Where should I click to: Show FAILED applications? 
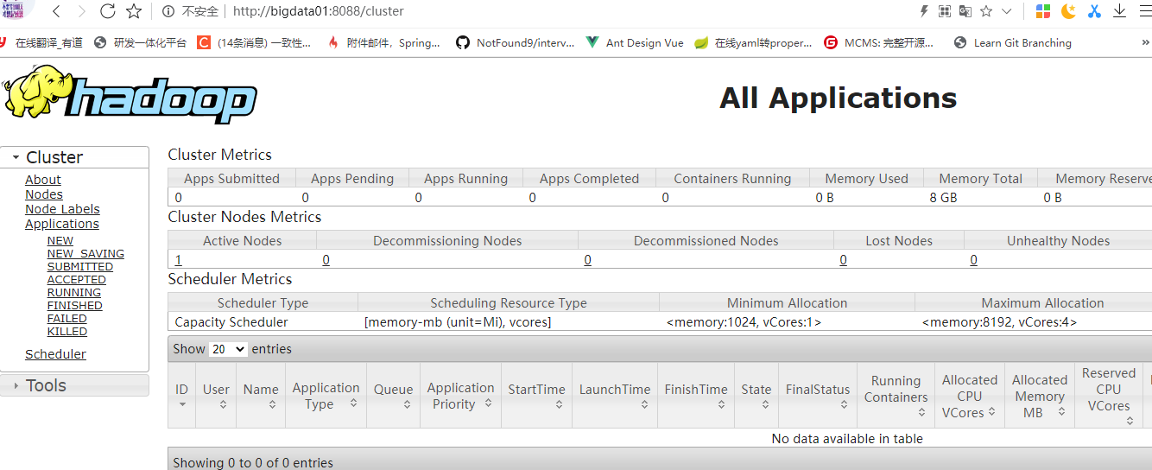click(x=67, y=319)
